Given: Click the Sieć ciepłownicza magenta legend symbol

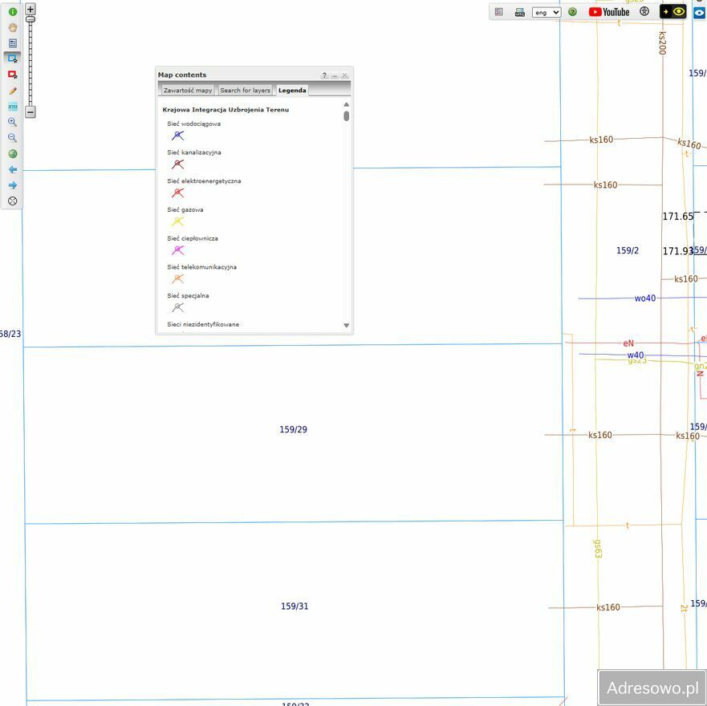Looking at the screenshot, I should (x=177, y=250).
